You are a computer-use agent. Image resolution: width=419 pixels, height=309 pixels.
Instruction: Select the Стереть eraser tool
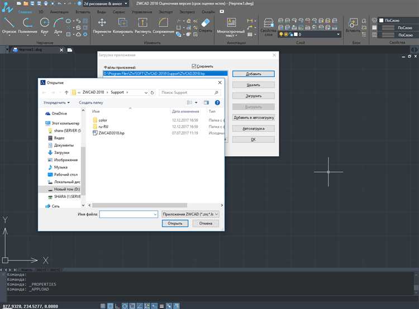coord(205,25)
